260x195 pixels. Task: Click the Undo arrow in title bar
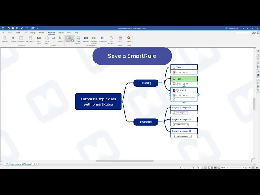22,28
